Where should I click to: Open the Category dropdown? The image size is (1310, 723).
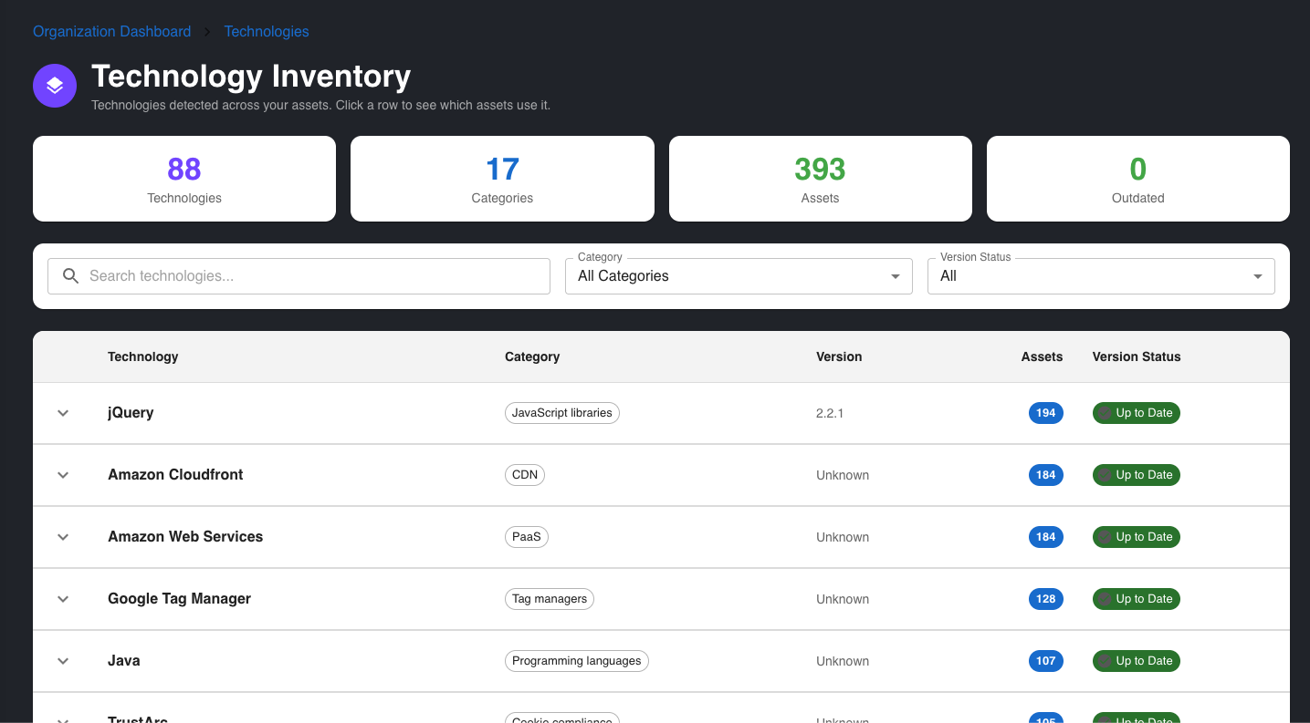coord(738,276)
